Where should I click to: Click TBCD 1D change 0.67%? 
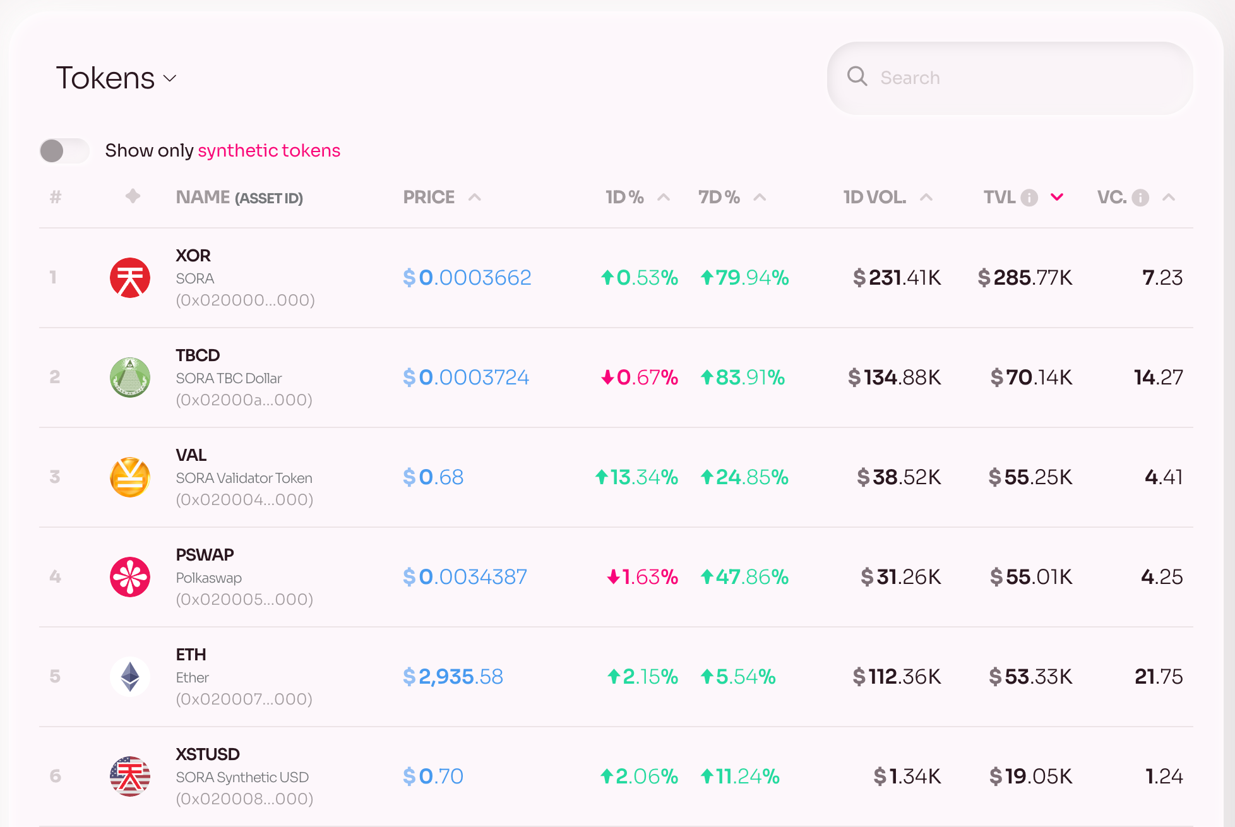pos(639,378)
